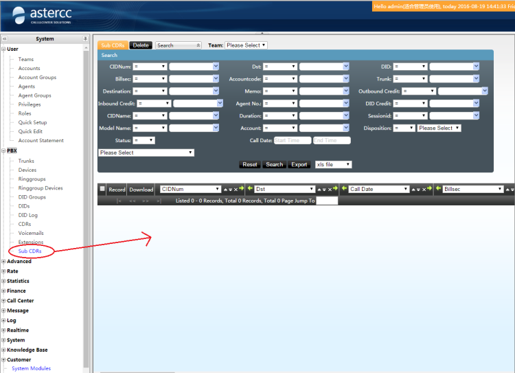
Task: Click green left arrow before Billsec column
Action: click(x=438, y=189)
